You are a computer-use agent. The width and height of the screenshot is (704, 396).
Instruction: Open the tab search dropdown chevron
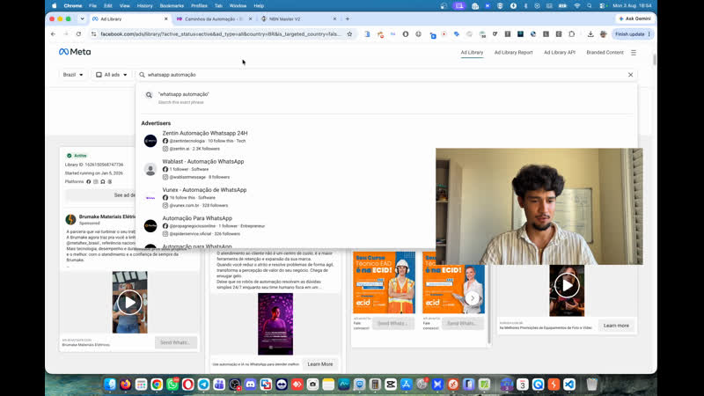pos(82,18)
